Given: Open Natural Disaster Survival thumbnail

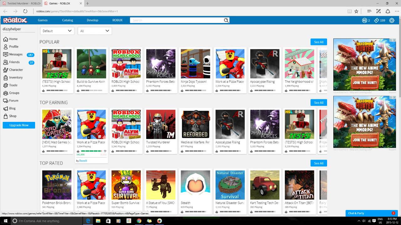Looking at the screenshot, I should [230, 185].
